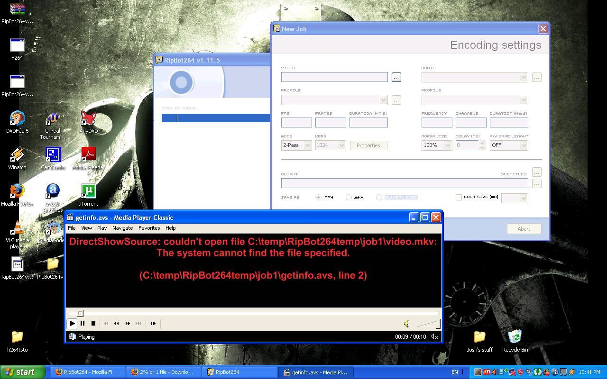Select the avast! Antivirus desktop icon
This screenshot has height=381, width=607.
click(x=53, y=198)
